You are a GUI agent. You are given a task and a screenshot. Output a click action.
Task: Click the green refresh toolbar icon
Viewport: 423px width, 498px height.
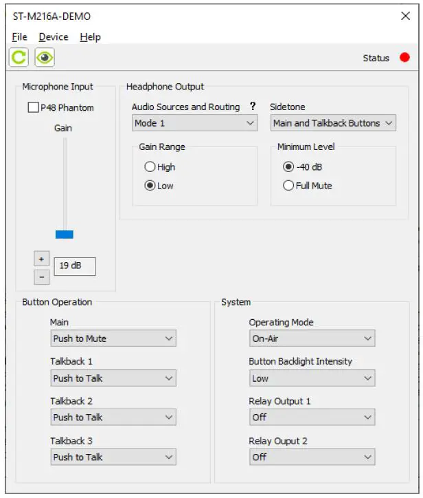[x=19, y=58]
